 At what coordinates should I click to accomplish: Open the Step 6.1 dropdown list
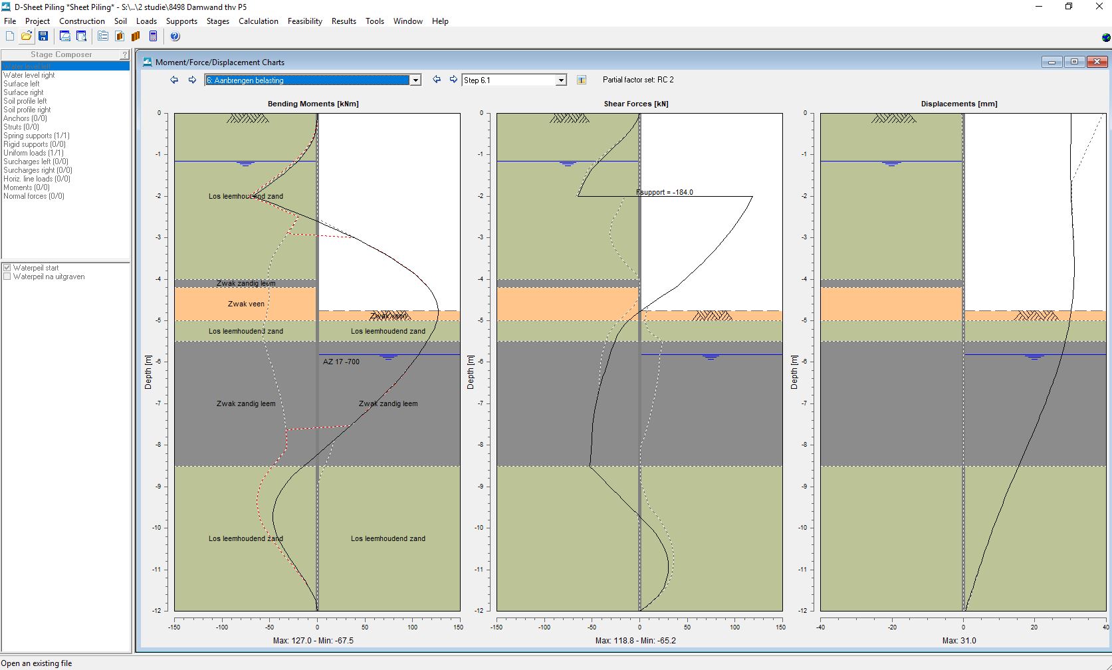tap(561, 80)
